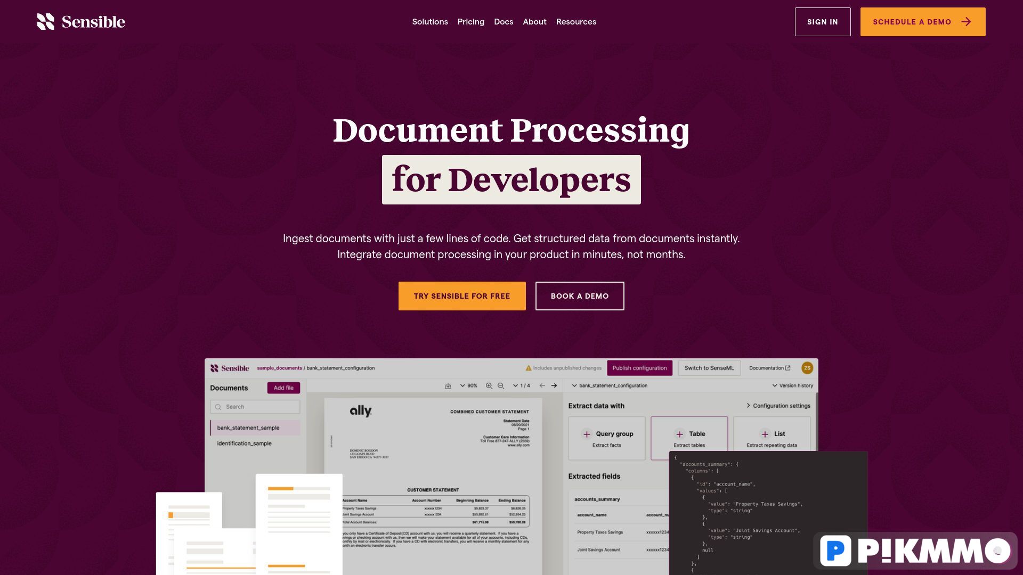Click the Book a Demo button
Image resolution: width=1023 pixels, height=575 pixels.
click(579, 296)
